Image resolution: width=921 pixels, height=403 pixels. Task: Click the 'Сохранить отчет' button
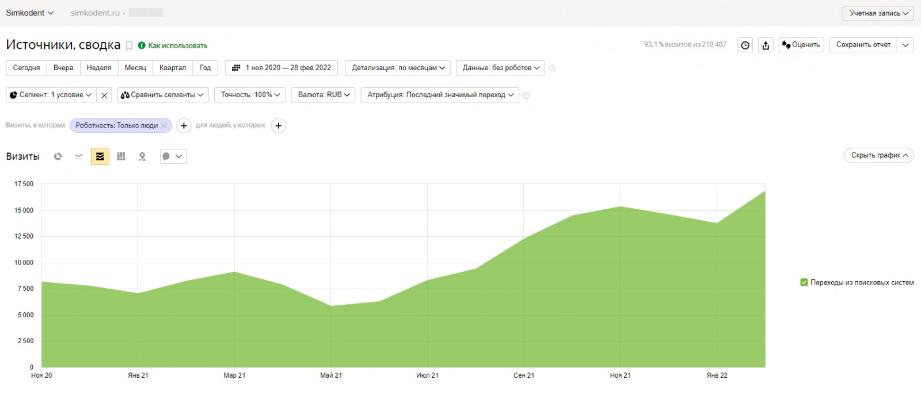tap(863, 45)
